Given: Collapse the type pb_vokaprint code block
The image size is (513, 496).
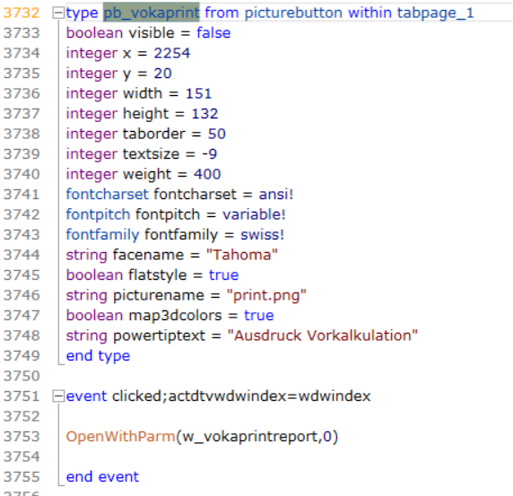Looking at the screenshot, I should 58,13.
